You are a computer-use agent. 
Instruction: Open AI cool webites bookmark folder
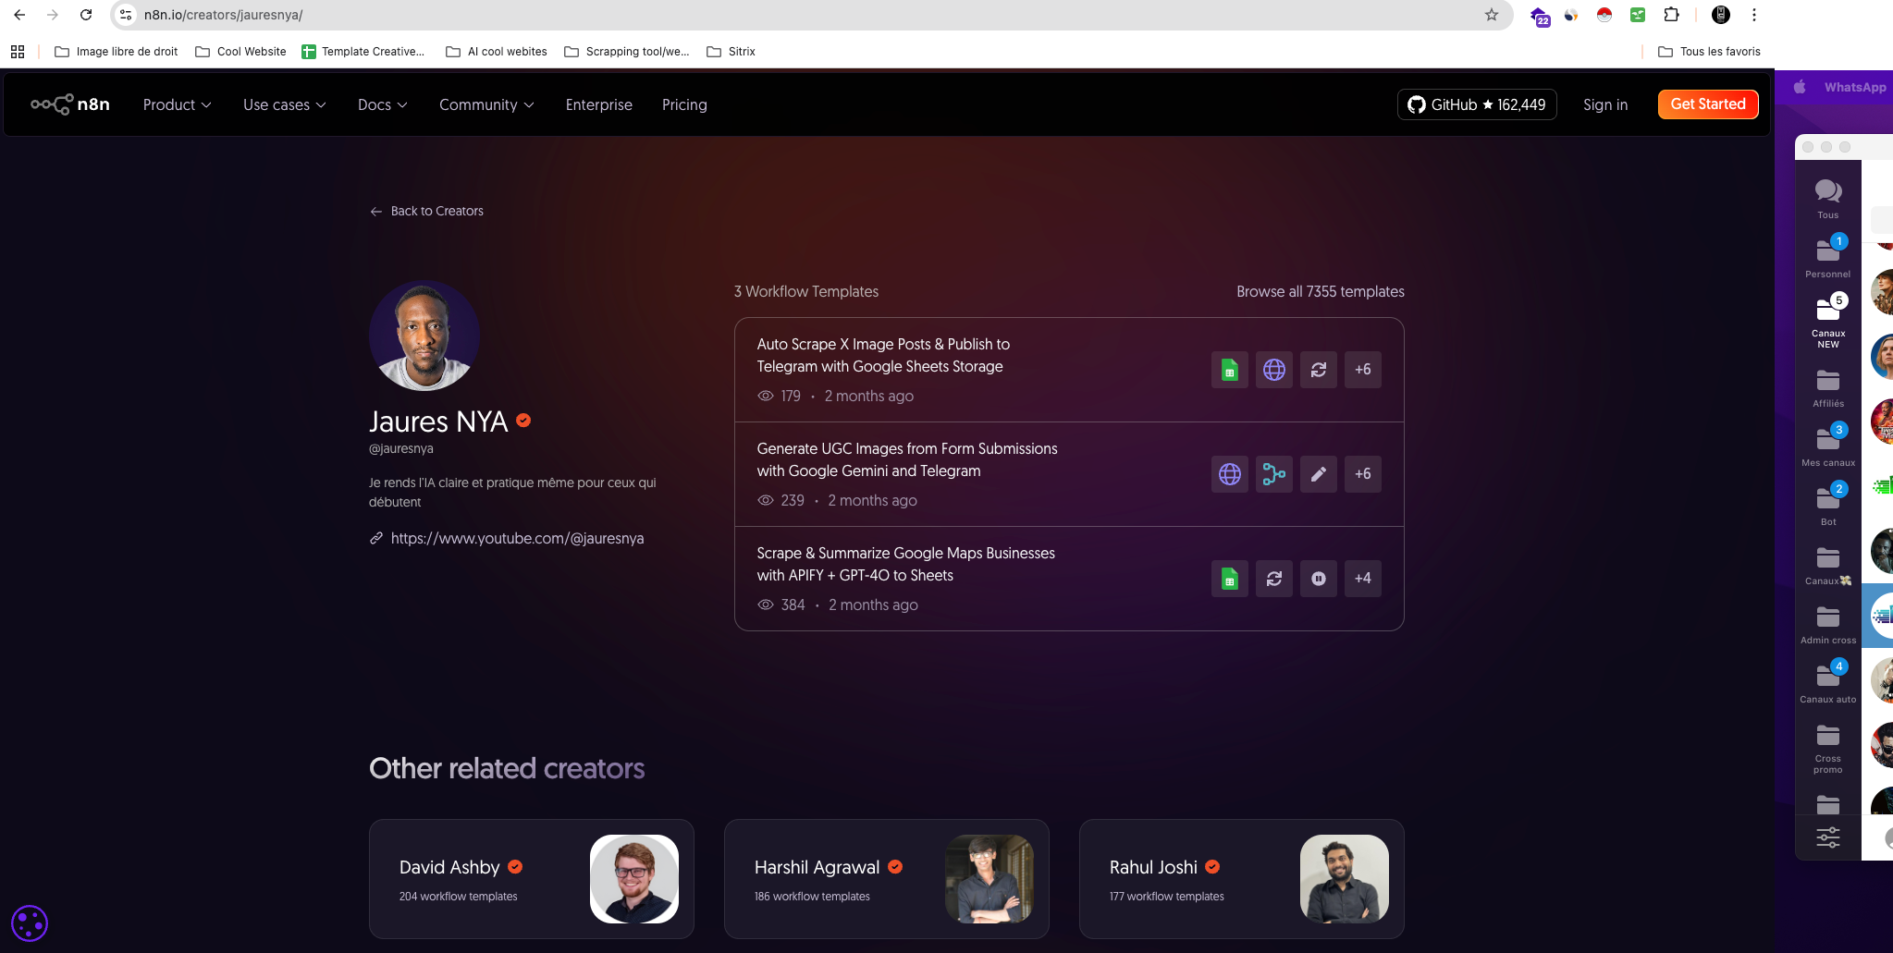(497, 52)
